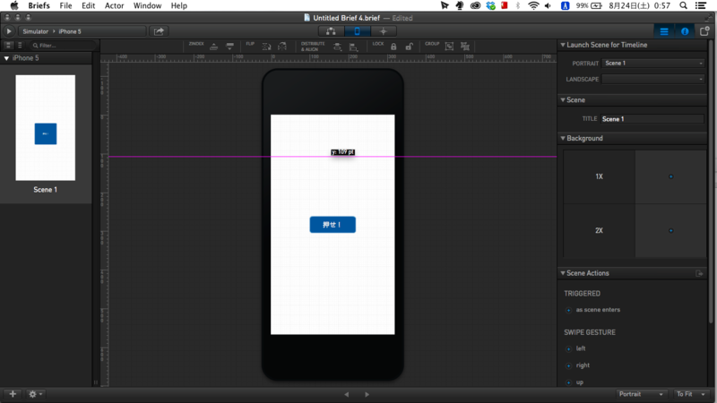Open the PORTRAIT Scene 1 dropdown

point(653,63)
